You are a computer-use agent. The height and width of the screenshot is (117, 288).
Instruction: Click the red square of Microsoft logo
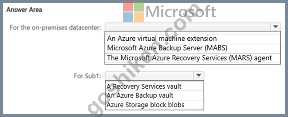tap(128, 7)
